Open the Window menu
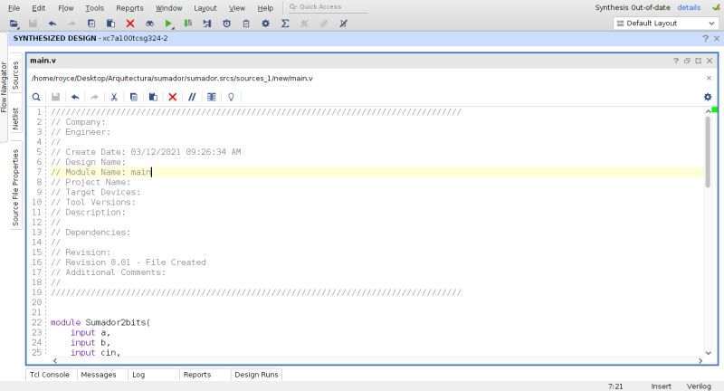 168,8
